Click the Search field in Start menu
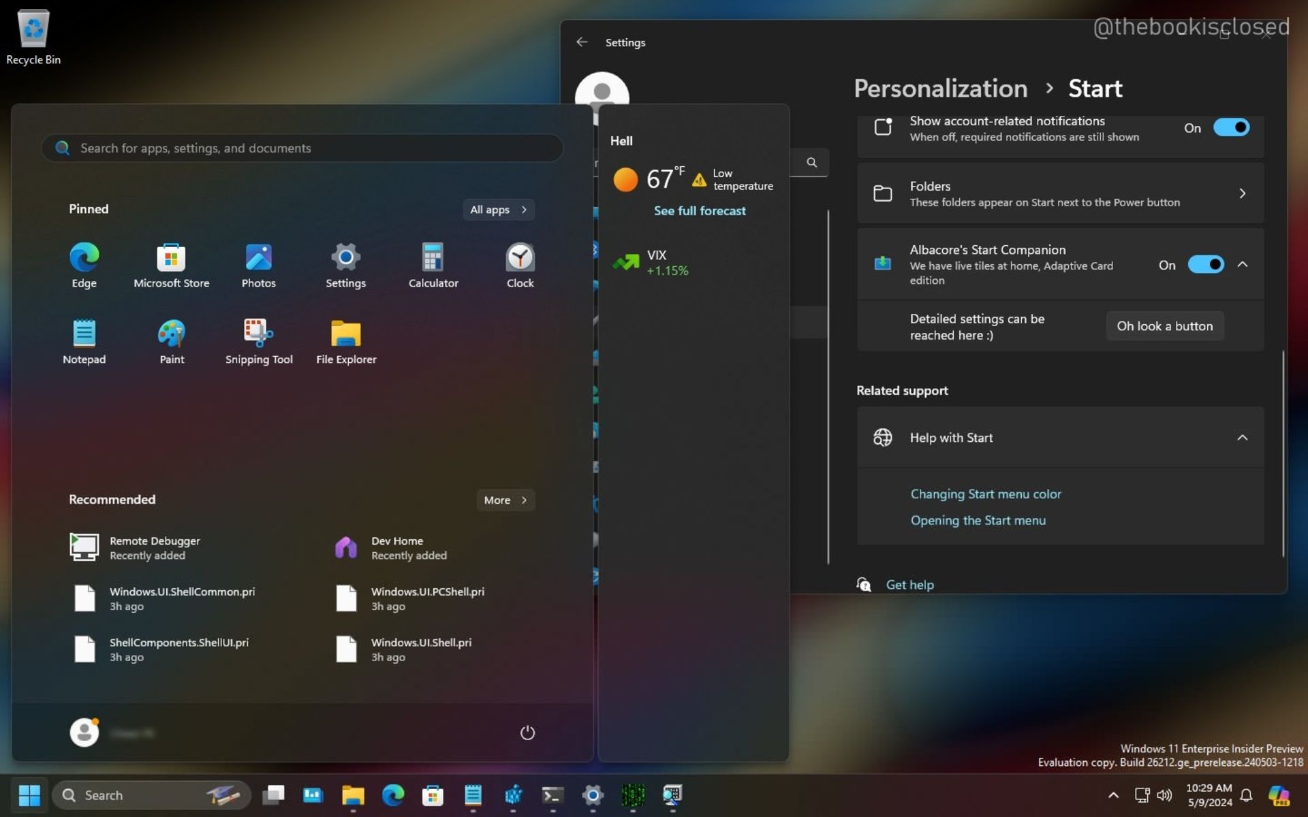This screenshot has width=1308, height=817. (x=302, y=148)
